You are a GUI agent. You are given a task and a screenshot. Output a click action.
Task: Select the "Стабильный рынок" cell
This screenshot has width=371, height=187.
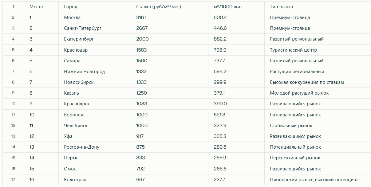click(291, 126)
